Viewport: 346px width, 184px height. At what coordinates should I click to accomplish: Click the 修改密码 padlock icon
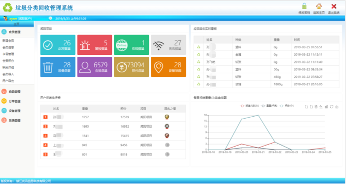pyautogui.click(x=304, y=6)
